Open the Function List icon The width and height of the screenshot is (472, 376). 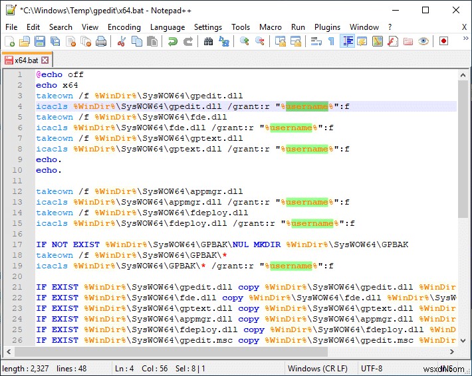click(x=393, y=41)
